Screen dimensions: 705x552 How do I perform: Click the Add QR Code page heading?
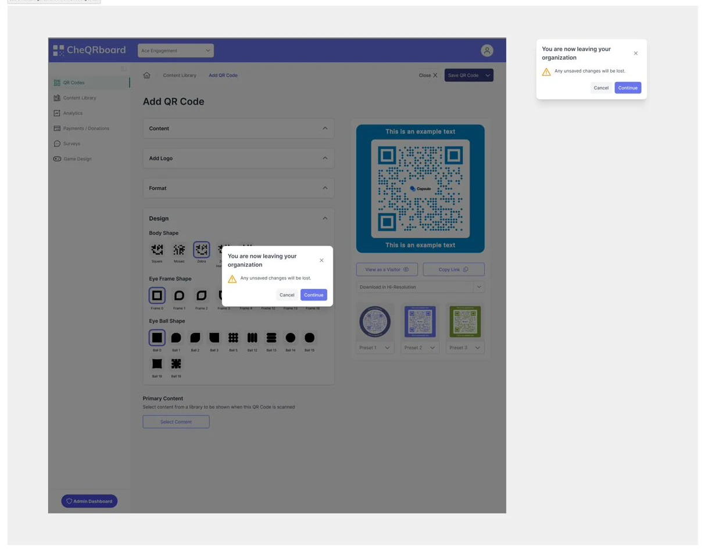[173, 102]
